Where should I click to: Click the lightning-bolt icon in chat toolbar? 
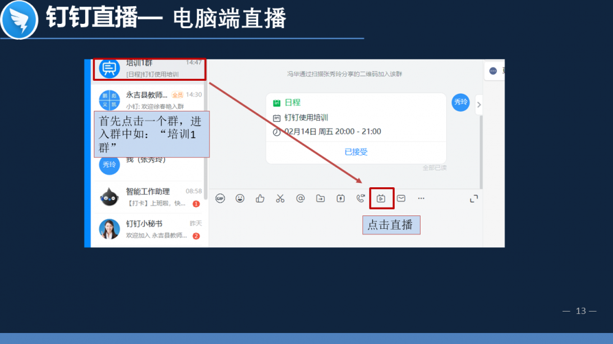[x=341, y=198]
